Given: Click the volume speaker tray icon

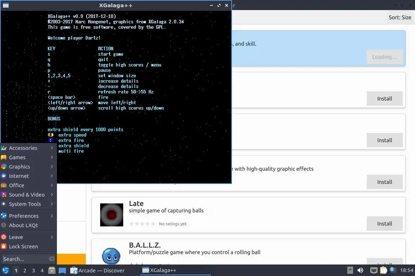Looking at the screenshot, I should [360, 270].
